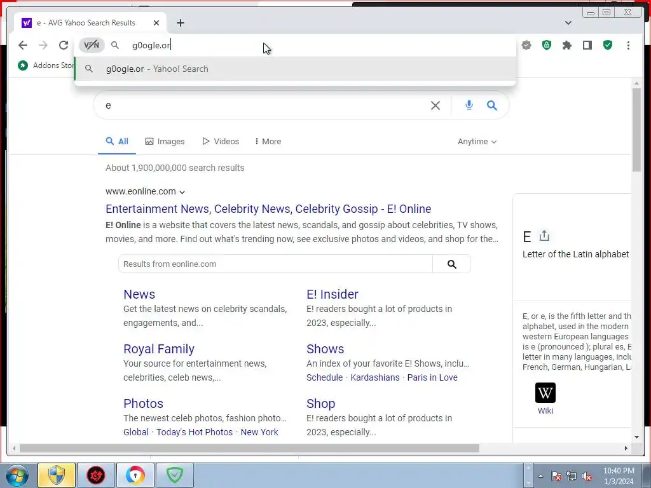Open the Royal Family sitelink
Screen dimensions: 651x488
tap(158, 349)
